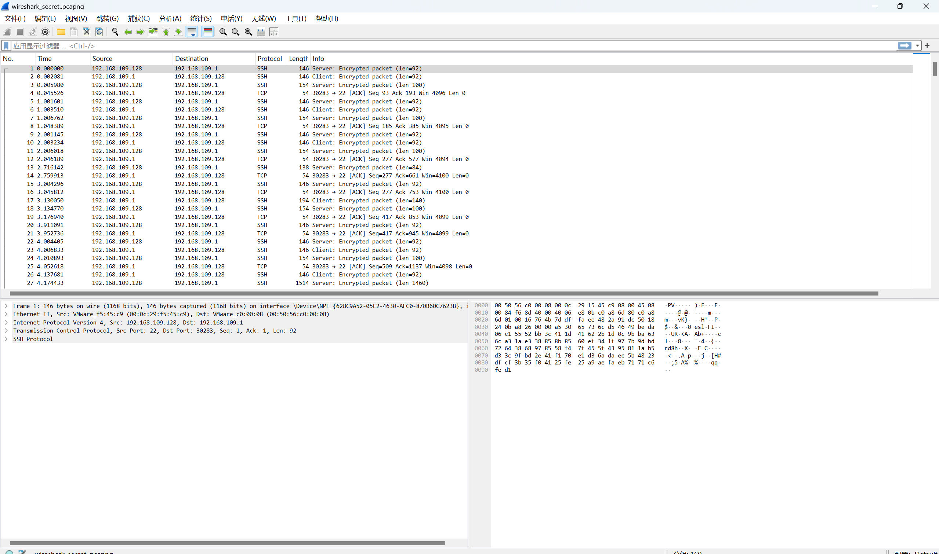Viewport: 939px width, 554px height.
Task: Select packet 25 ACK Seq=509 row
Action: pos(457,266)
